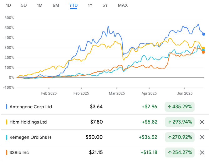Click the +$5.82 change value

click(x=150, y=122)
